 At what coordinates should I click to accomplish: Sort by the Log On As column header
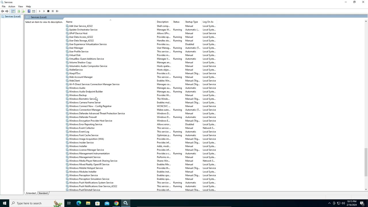point(209,22)
